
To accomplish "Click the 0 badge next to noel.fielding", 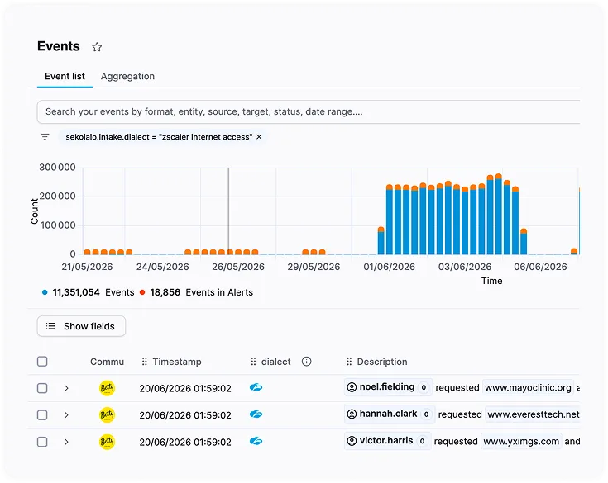I will (424, 387).
